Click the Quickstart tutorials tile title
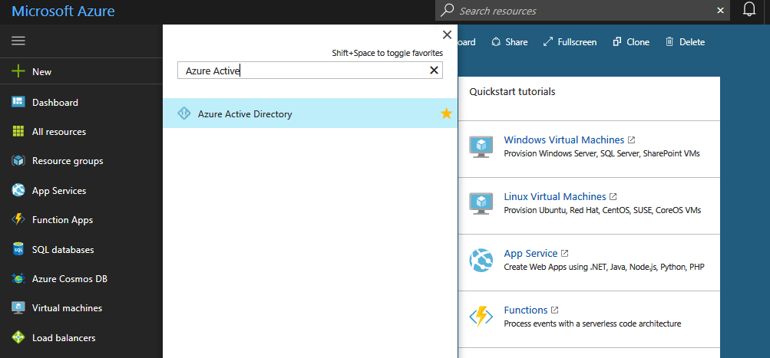 512,92
